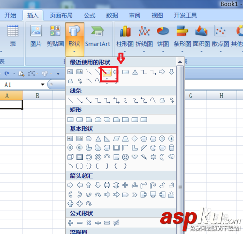Switch to the 公式 tab

pos(89,15)
